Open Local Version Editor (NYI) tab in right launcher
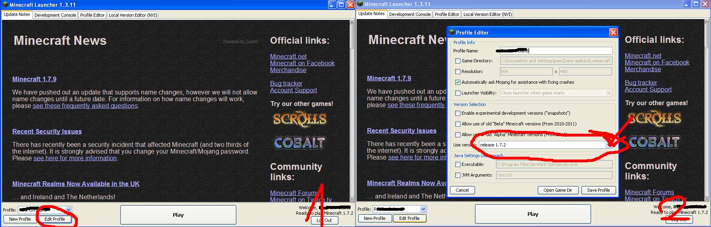 coord(487,14)
